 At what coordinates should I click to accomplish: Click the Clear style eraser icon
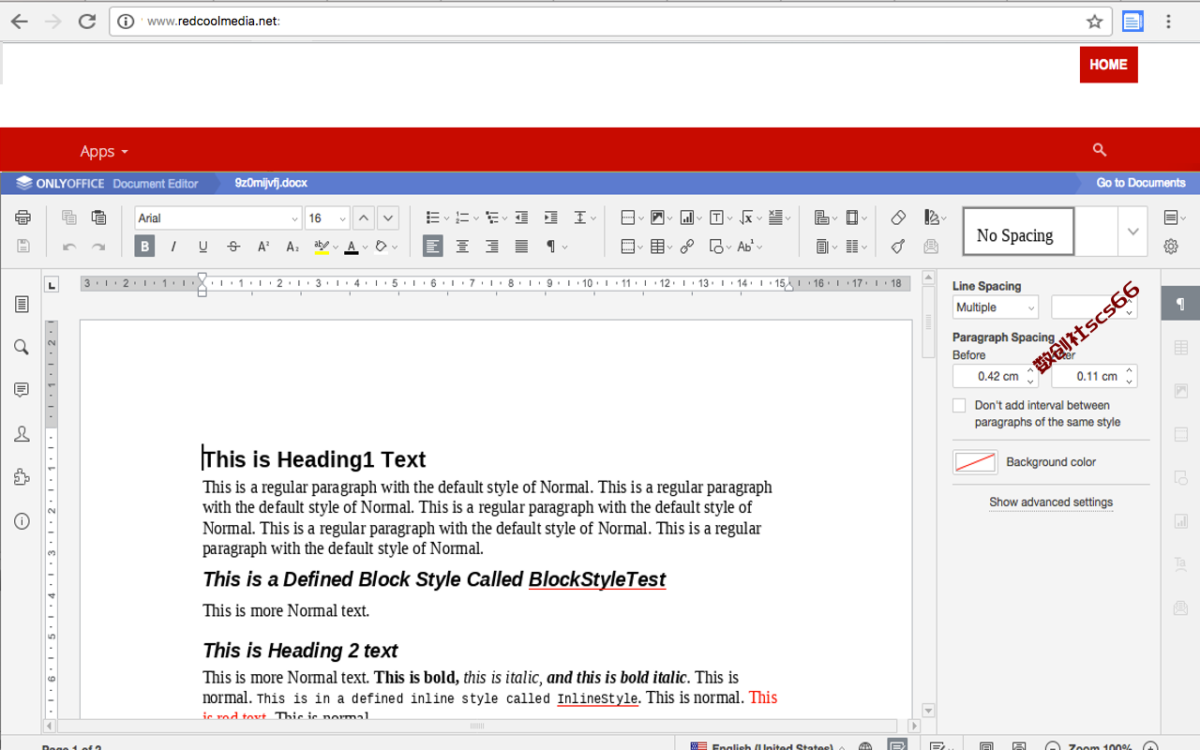(x=898, y=217)
